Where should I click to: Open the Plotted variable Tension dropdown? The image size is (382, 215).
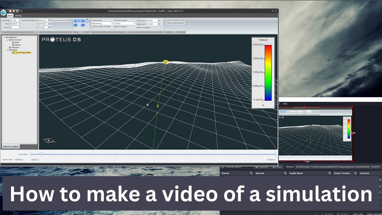pyautogui.click(x=125, y=23)
